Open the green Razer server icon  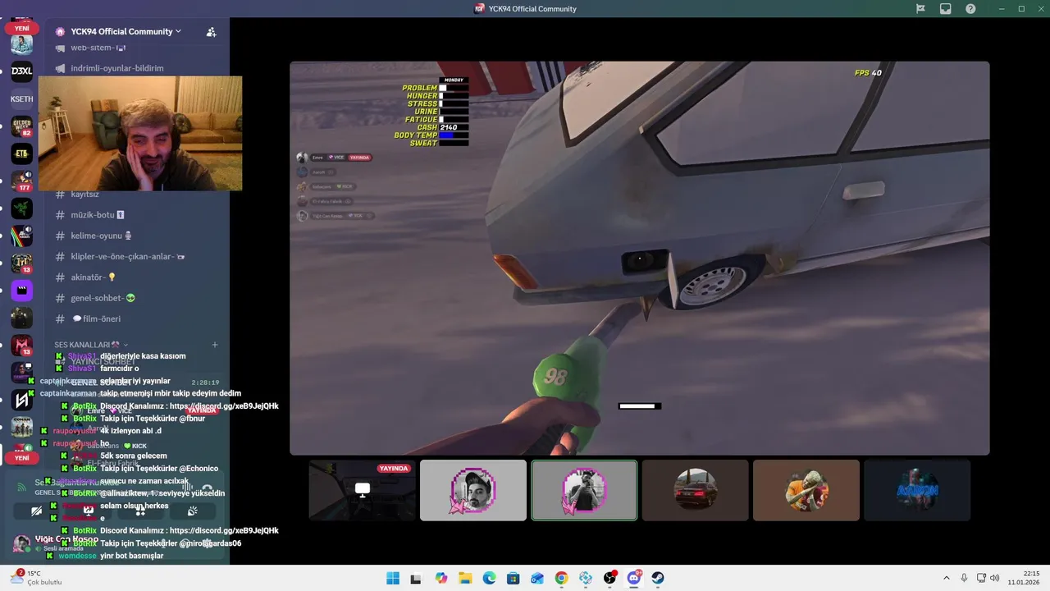[22, 208]
